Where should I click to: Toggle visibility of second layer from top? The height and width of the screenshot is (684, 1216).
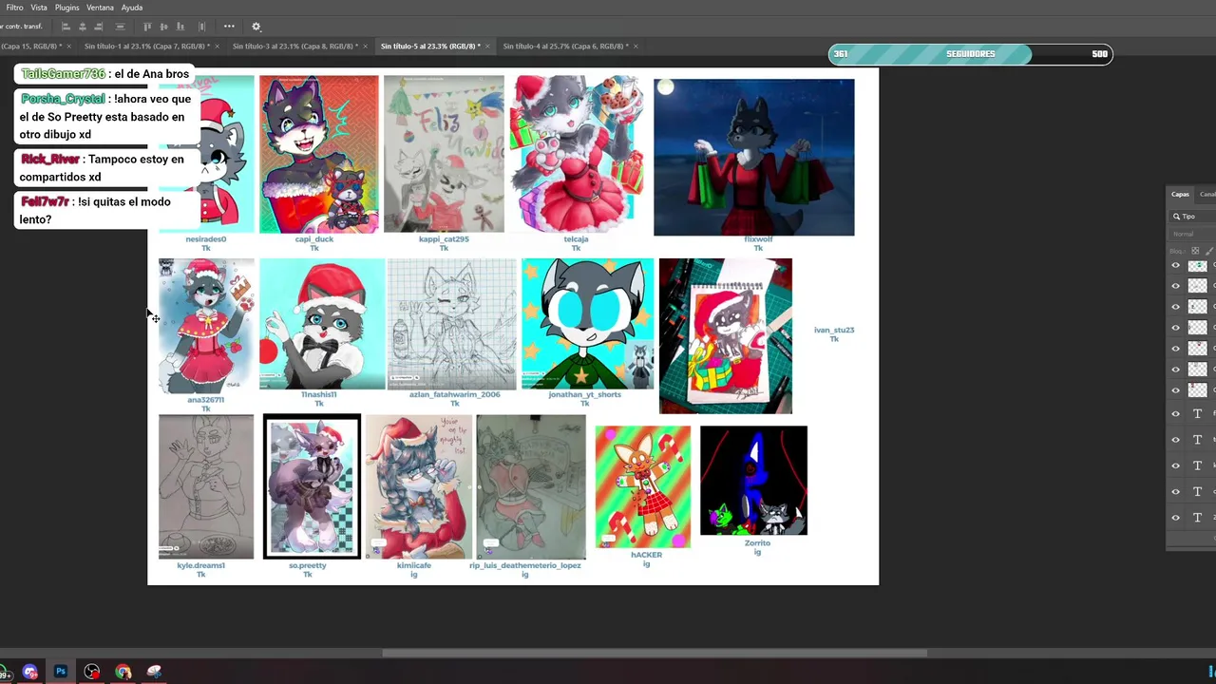coord(1175,286)
